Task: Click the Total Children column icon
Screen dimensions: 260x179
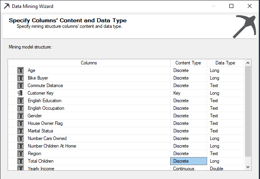Action: pos(21,161)
